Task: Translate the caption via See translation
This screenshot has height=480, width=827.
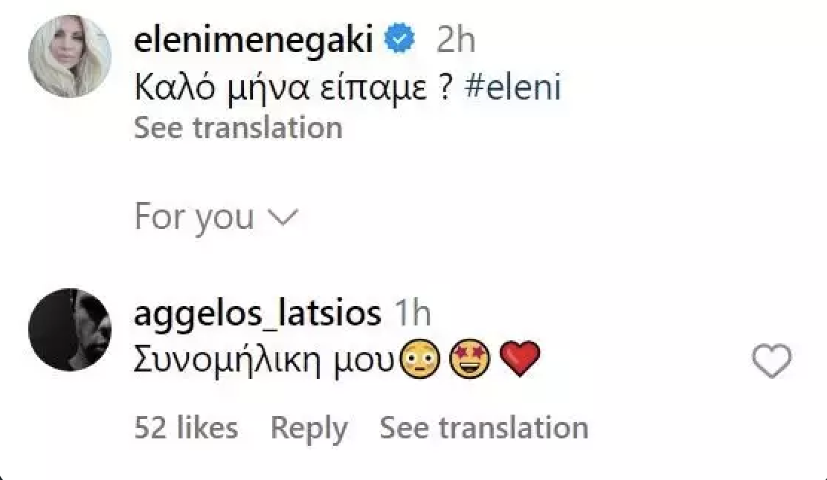Action: tap(238, 128)
